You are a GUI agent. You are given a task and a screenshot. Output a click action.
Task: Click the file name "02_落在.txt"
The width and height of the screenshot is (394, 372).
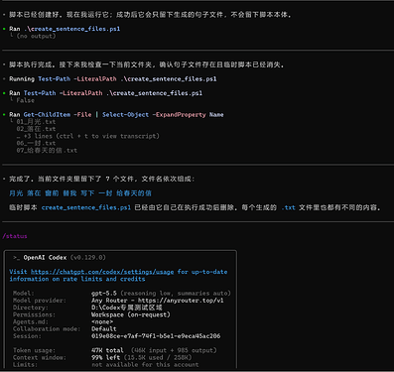[36, 129]
